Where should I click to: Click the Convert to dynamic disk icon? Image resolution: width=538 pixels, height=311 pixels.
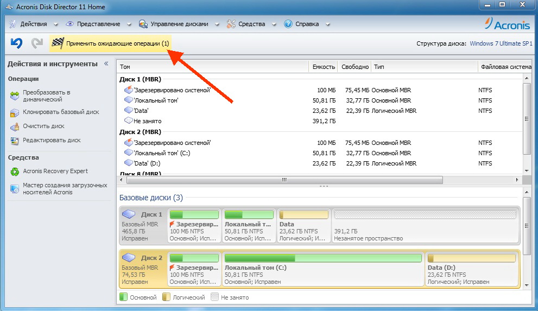(x=14, y=96)
